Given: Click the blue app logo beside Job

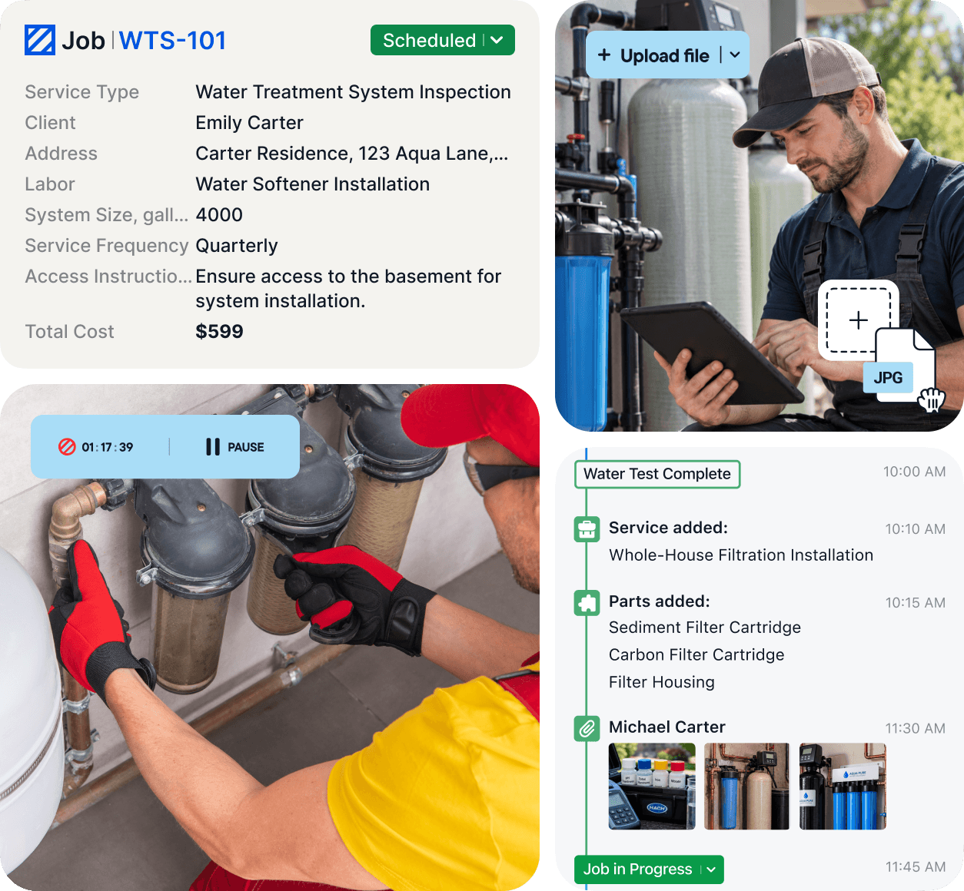Looking at the screenshot, I should [x=40, y=41].
